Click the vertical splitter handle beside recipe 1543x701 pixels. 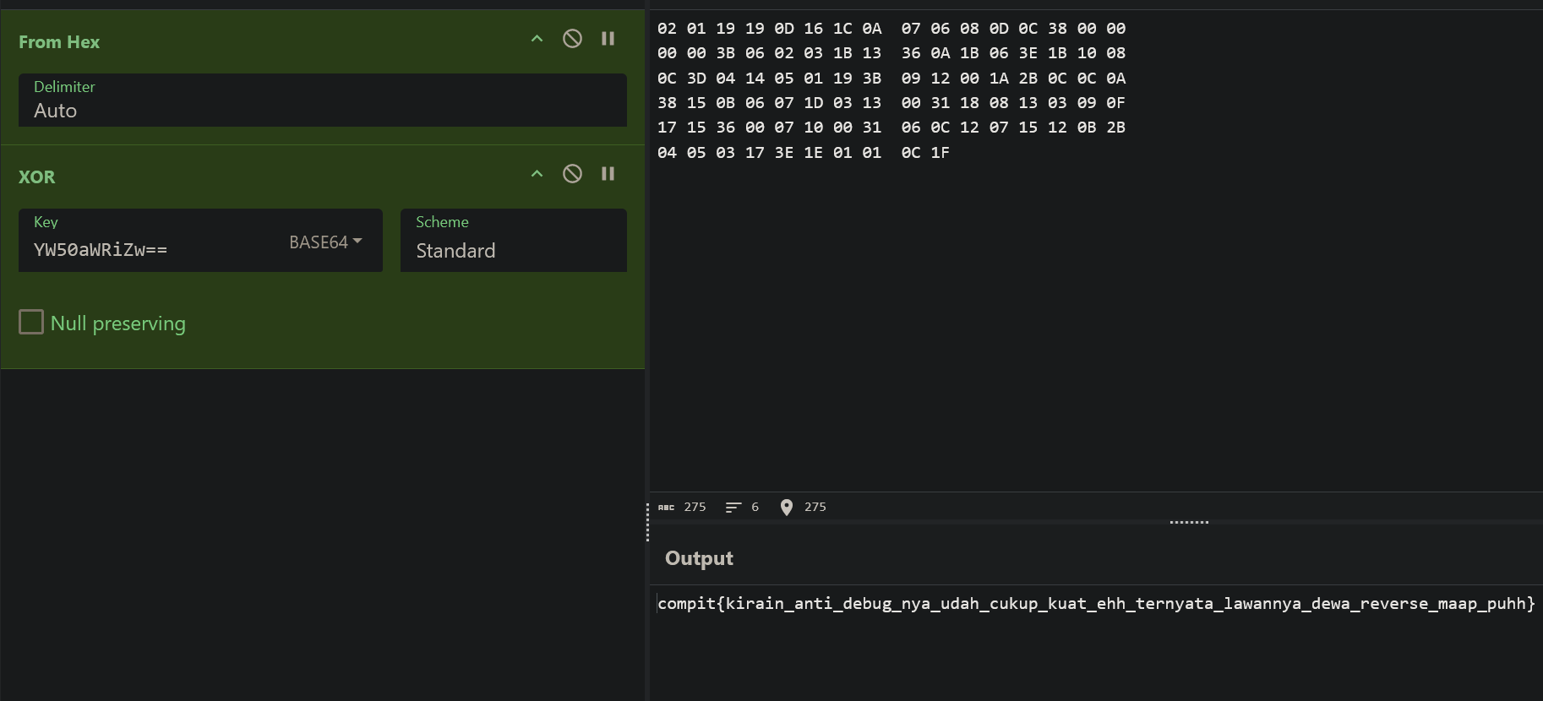pos(647,522)
